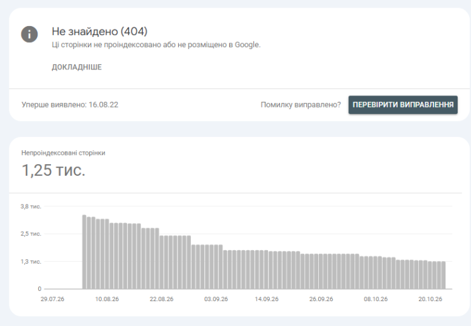Screen dimensions: 471x326
Task: Click the 22.08.26 date label
Action: [x=162, y=299]
